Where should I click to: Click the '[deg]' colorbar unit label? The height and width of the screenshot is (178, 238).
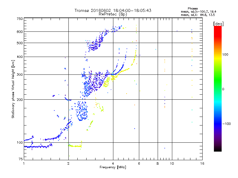pyautogui.click(x=218, y=24)
